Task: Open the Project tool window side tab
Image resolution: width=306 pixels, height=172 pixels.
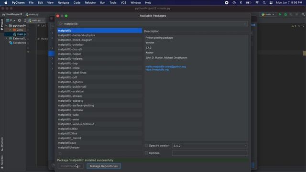Action: pos(2,24)
